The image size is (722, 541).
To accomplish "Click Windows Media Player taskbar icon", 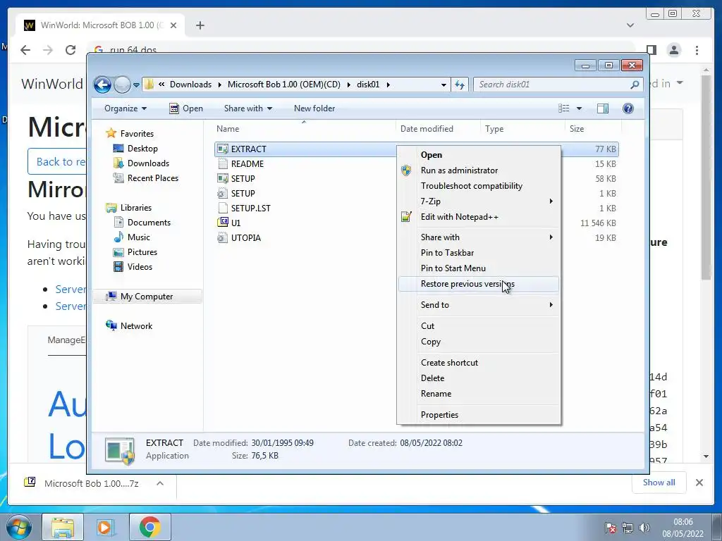I will (x=104, y=527).
